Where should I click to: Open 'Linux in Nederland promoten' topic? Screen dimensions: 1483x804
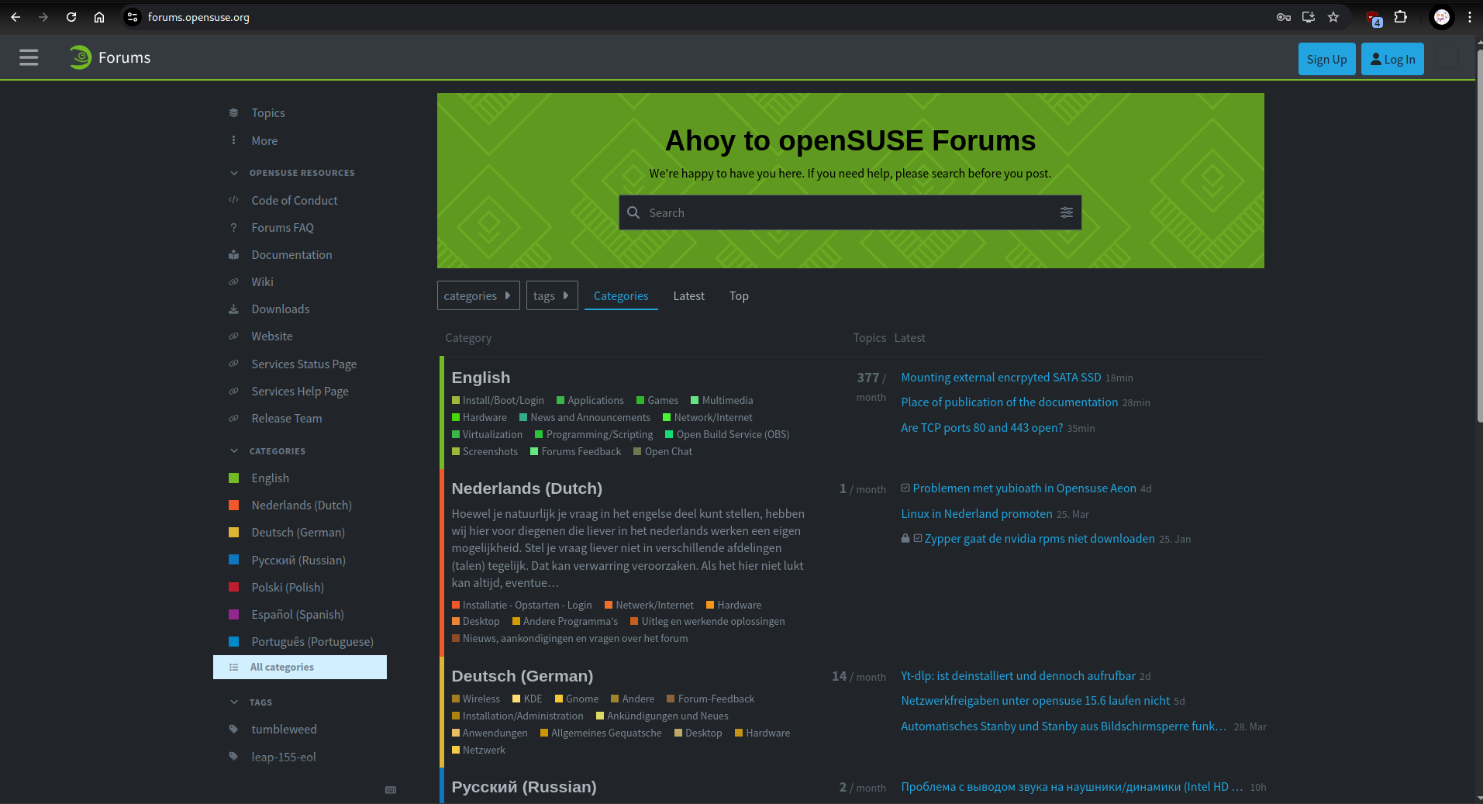pyautogui.click(x=976, y=514)
